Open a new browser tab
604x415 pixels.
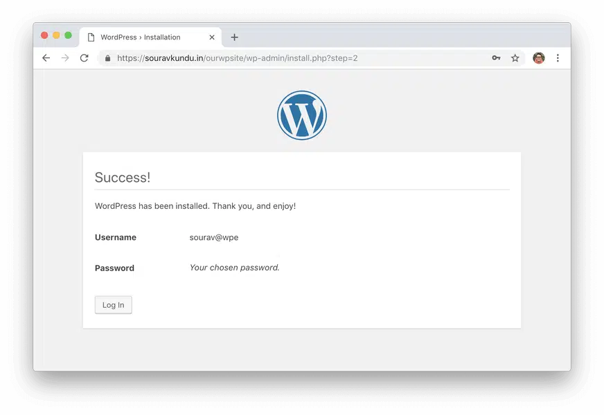(x=234, y=37)
